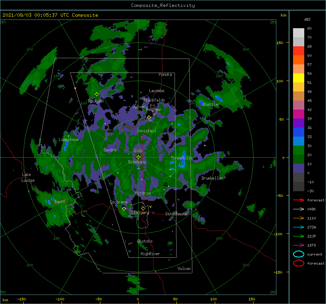The height and width of the screenshot is (304, 326).
Task: Click the Banff town label
Action: click(x=60, y=201)
